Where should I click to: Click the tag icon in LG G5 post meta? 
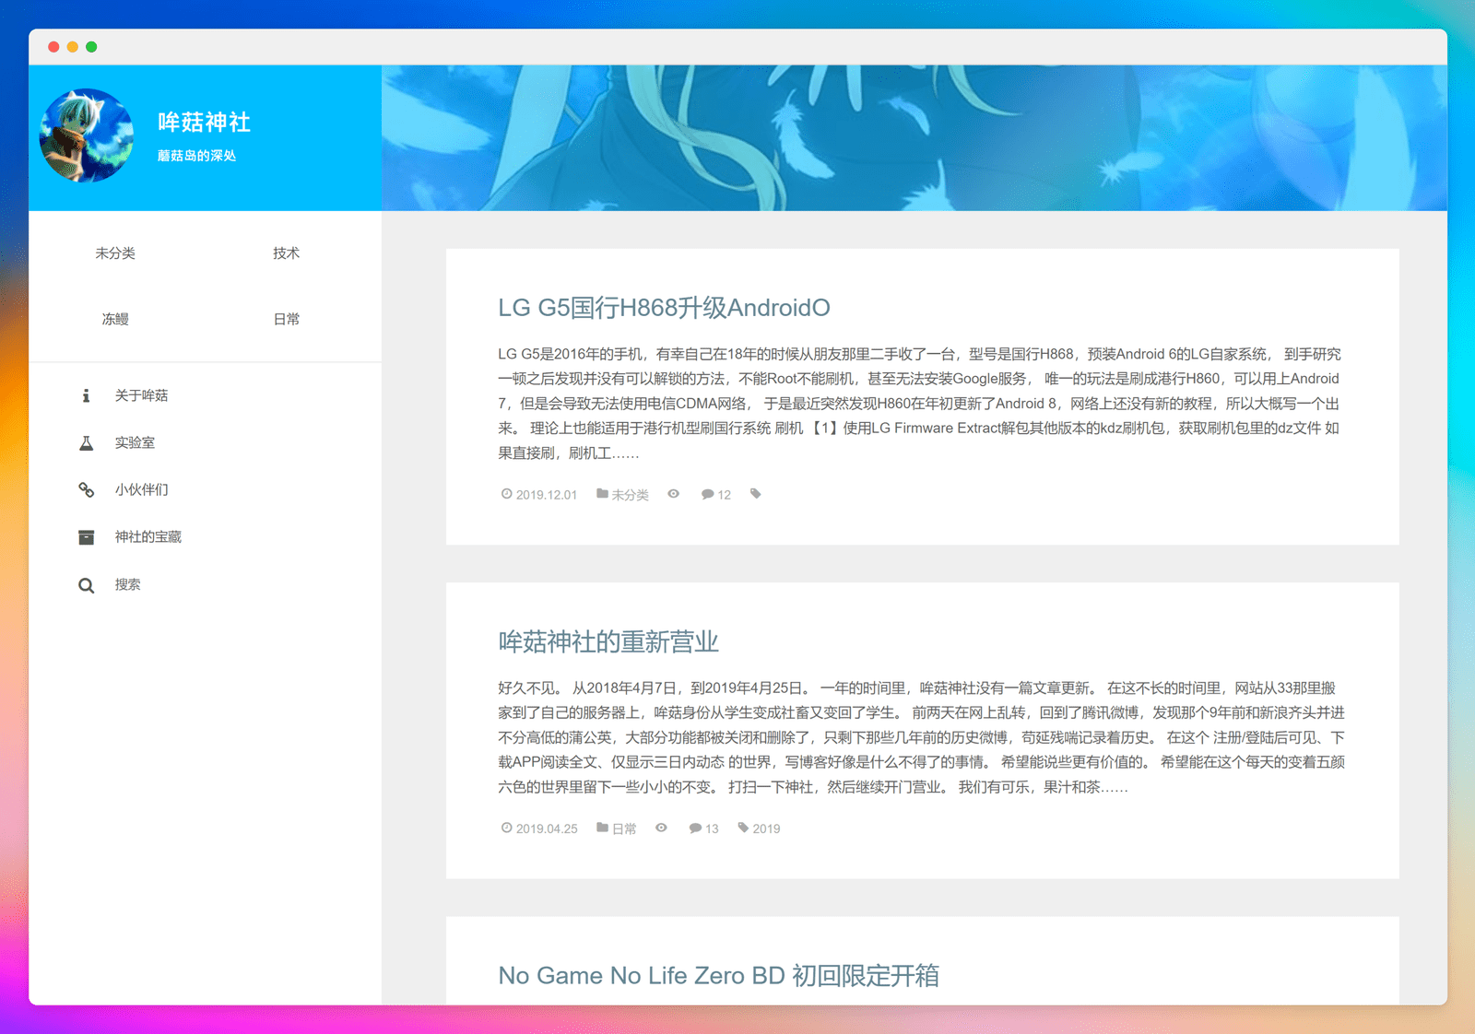point(755,494)
